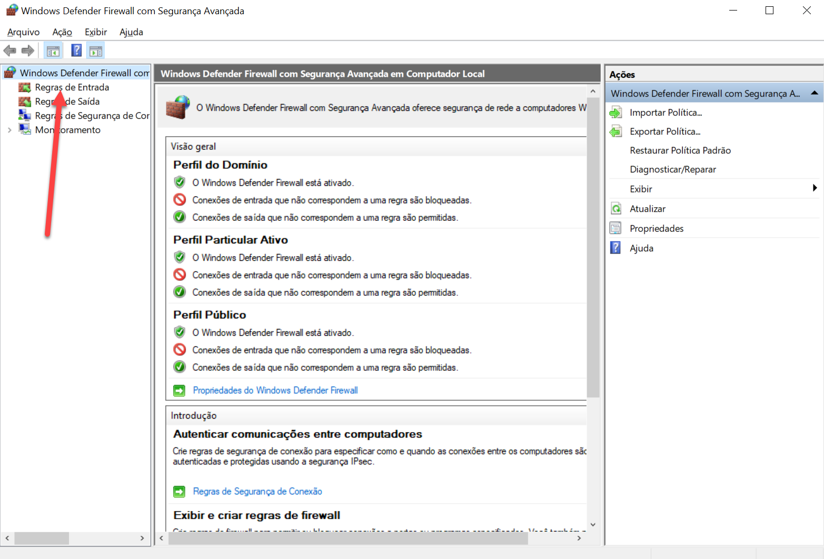
Task: Collapse the Windows Defender Firewall actions section
Action: pyautogui.click(x=815, y=93)
